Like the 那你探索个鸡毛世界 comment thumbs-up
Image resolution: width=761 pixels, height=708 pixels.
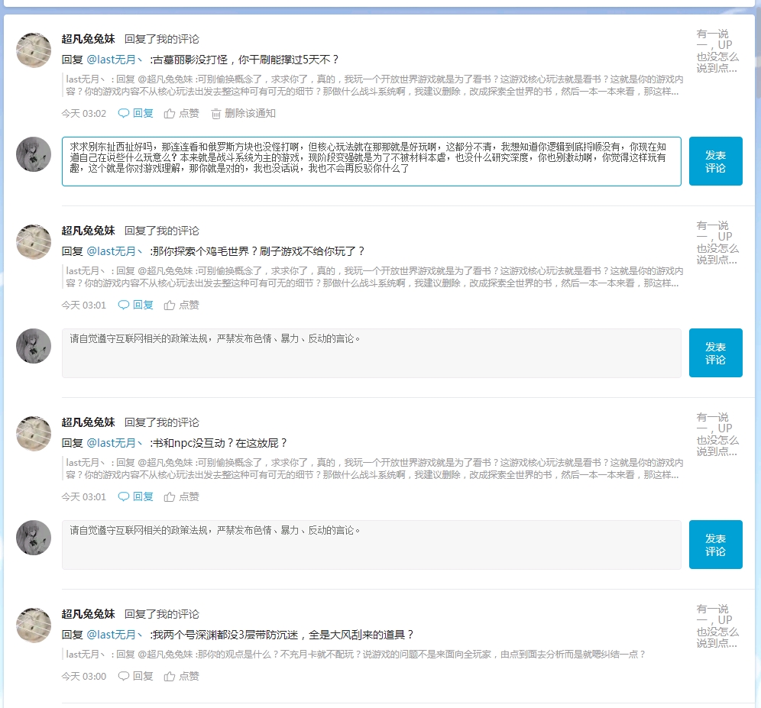coord(170,306)
